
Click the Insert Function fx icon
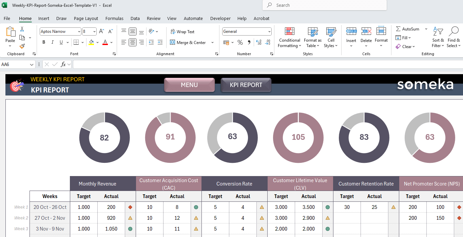pos(63,64)
